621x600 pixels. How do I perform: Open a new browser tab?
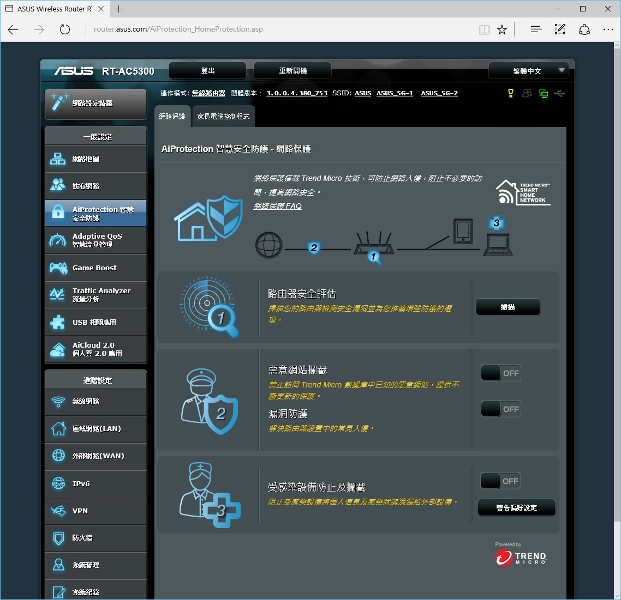coord(118,9)
